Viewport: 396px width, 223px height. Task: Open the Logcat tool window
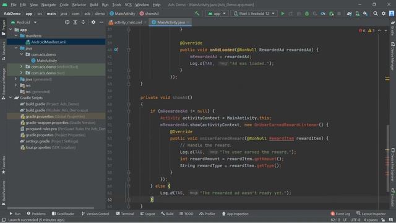[x=147, y=214]
